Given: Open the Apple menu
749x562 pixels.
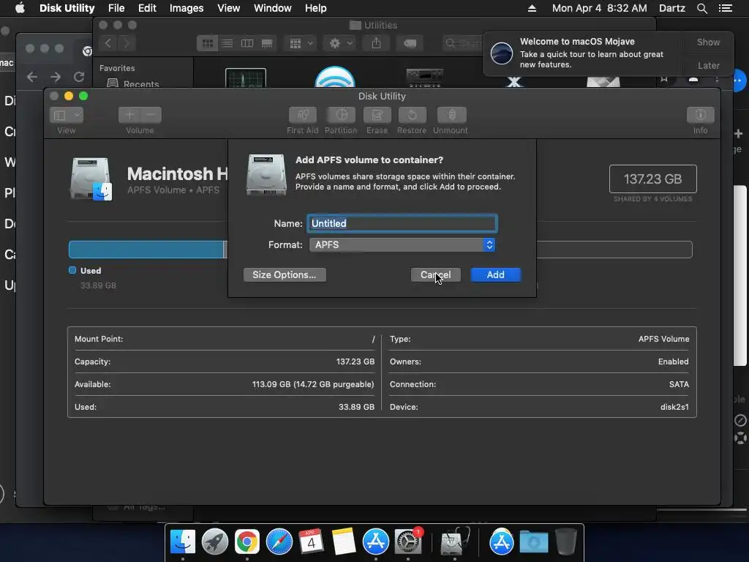Looking at the screenshot, I should (20, 8).
